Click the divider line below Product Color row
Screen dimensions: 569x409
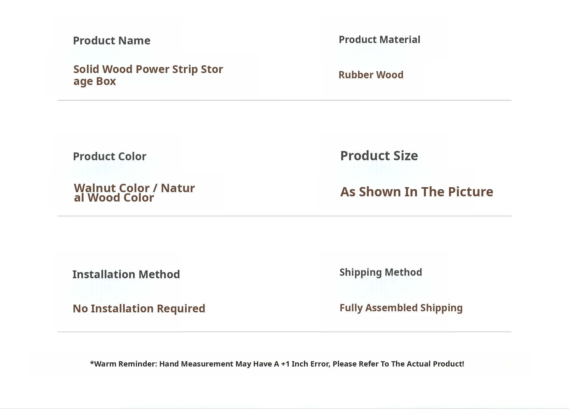tap(284, 216)
